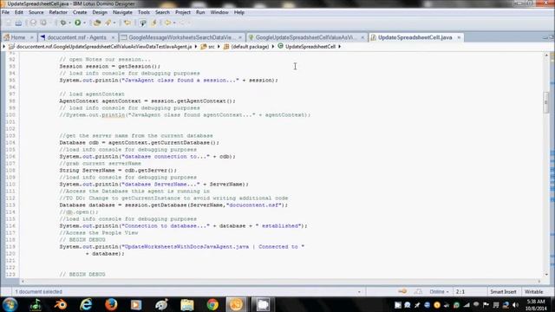Viewport: 555px width, 312px height.
Task: Open the Window menu
Action: (219, 12)
